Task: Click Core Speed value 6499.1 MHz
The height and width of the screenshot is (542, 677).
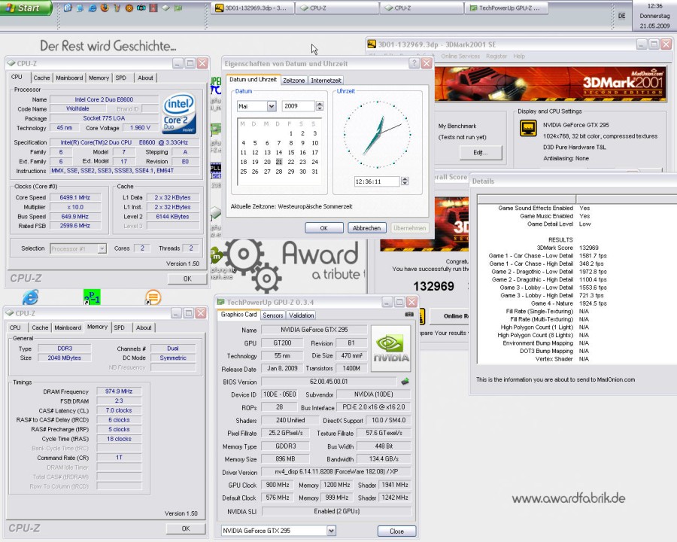Action: coord(75,197)
